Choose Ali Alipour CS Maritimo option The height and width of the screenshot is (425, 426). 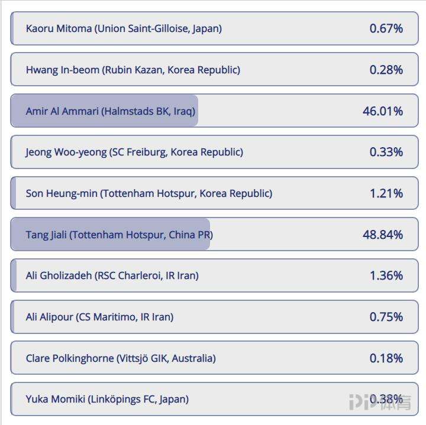(214, 317)
